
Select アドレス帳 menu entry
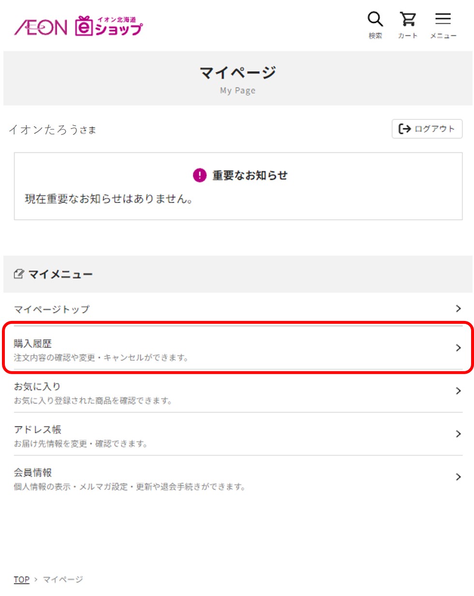238,434
